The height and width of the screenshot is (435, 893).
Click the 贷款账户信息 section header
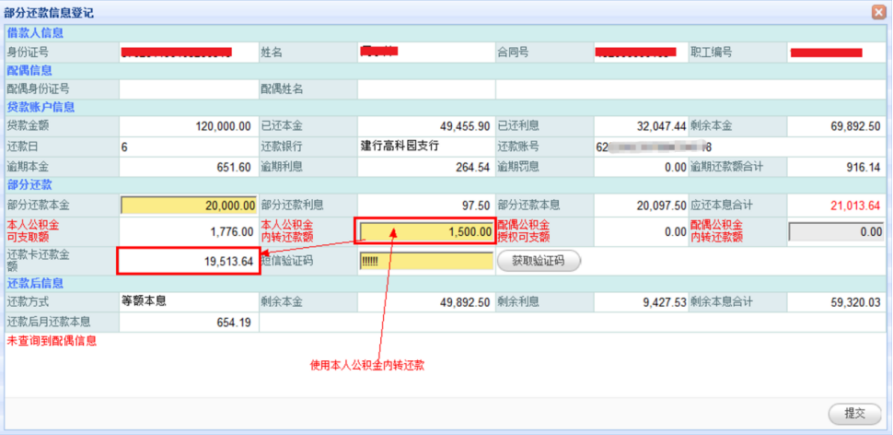(x=41, y=107)
